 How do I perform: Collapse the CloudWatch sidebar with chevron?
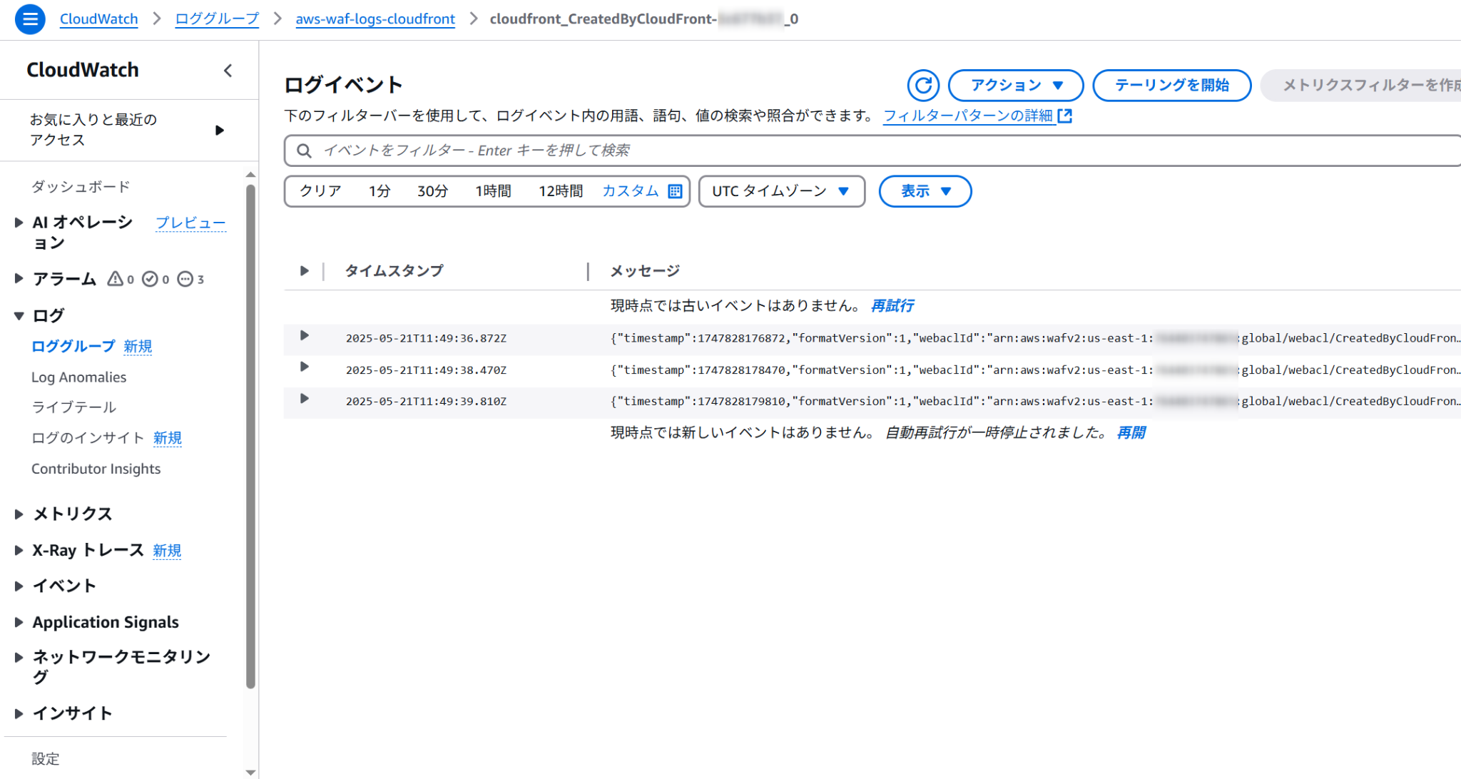[x=228, y=71]
